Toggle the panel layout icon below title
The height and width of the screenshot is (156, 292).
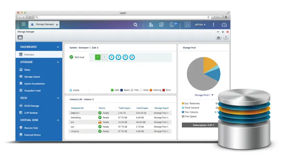tap(20, 37)
